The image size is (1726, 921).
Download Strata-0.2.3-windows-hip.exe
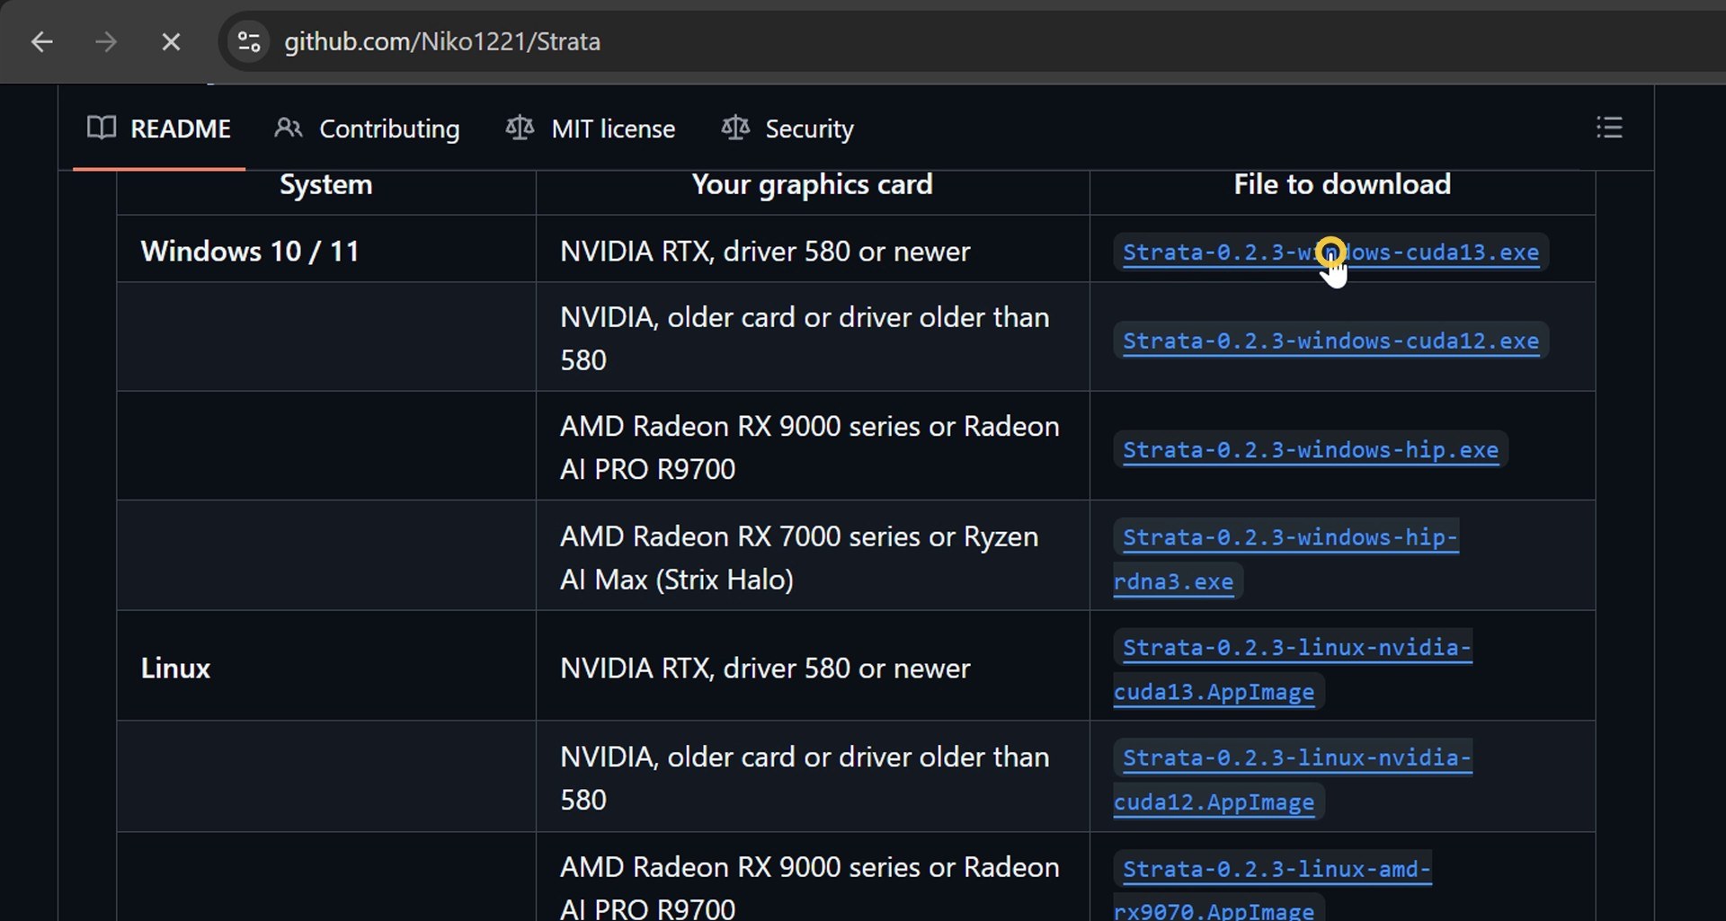(x=1311, y=450)
